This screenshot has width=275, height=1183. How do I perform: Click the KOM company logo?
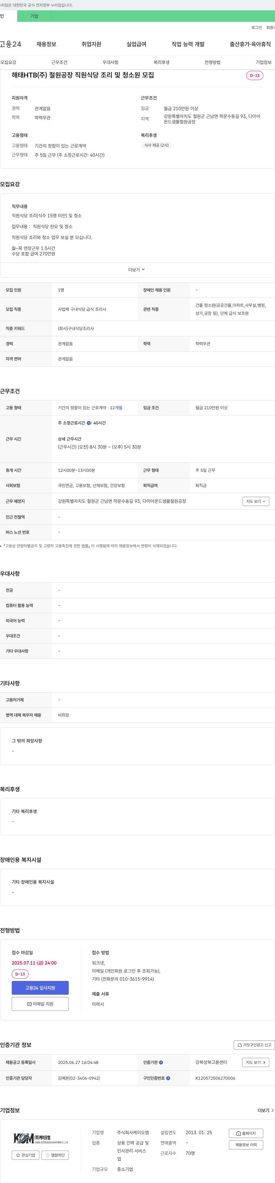[x=40, y=1139]
